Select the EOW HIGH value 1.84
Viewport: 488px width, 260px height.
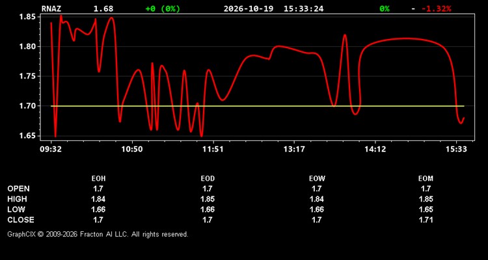coord(317,199)
